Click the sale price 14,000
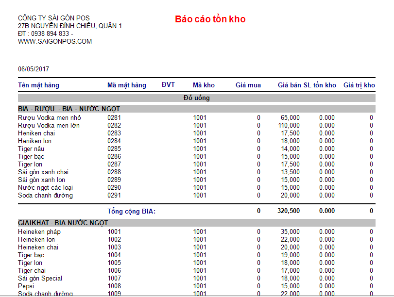 click(290, 149)
